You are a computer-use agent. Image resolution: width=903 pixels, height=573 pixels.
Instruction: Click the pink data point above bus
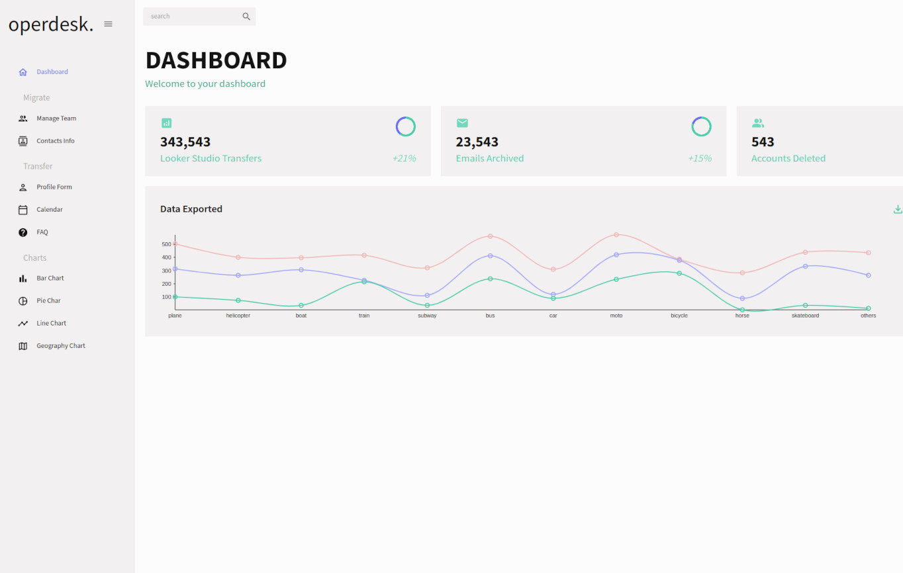coord(490,236)
